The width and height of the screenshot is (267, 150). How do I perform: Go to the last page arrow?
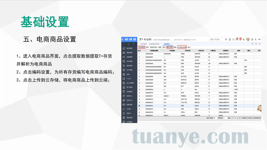240,118
